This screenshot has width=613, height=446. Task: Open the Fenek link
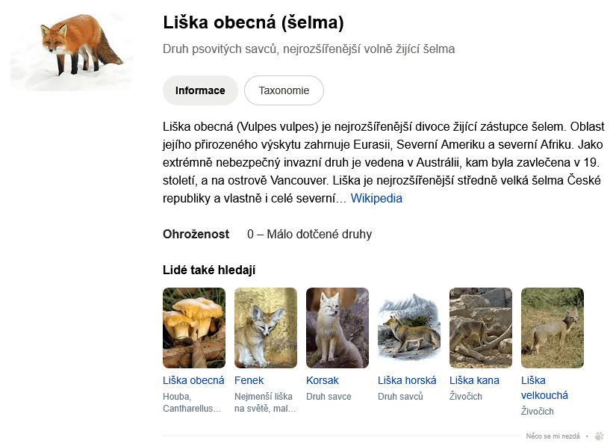click(x=249, y=380)
